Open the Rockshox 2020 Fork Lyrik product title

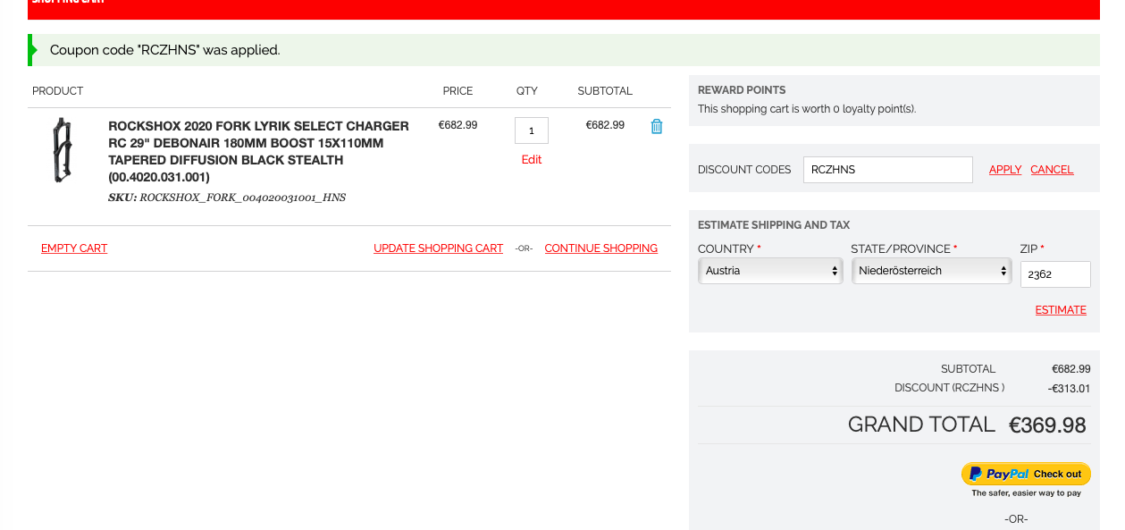[x=258, y=151]
